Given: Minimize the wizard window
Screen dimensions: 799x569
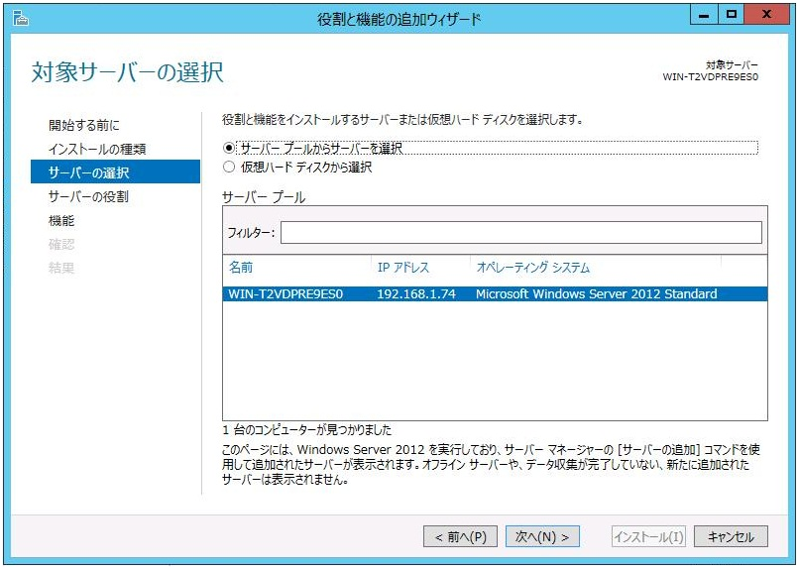Looking at the screenshot, I should (705, 15).
